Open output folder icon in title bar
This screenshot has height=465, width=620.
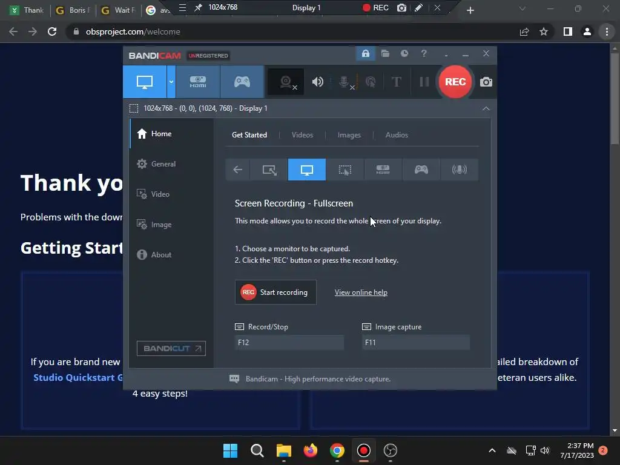[x=385, y=53]
